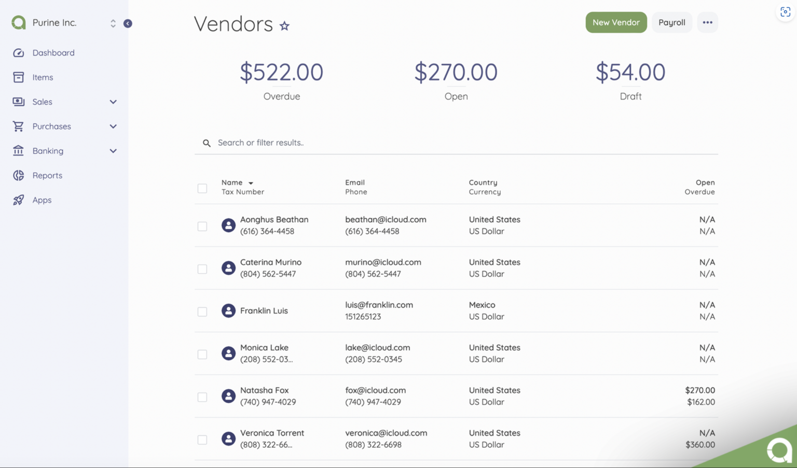Switch company using the Purine Inc. selector
797x468 pixels.
point(113,22)
